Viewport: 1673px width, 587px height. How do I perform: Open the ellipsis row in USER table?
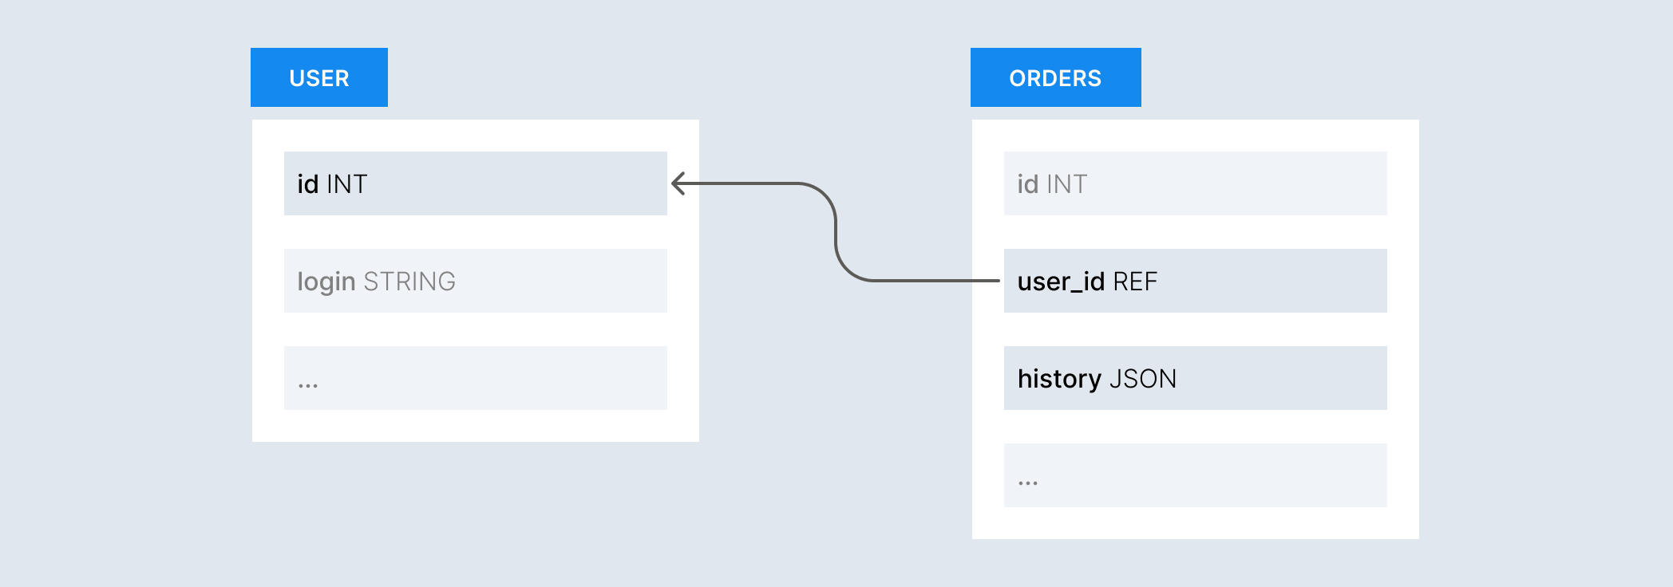(475, 378)
